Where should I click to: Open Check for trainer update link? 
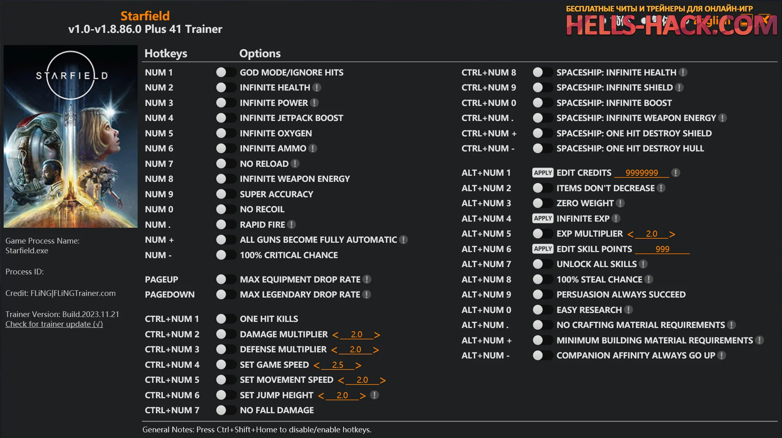point(54,324)
